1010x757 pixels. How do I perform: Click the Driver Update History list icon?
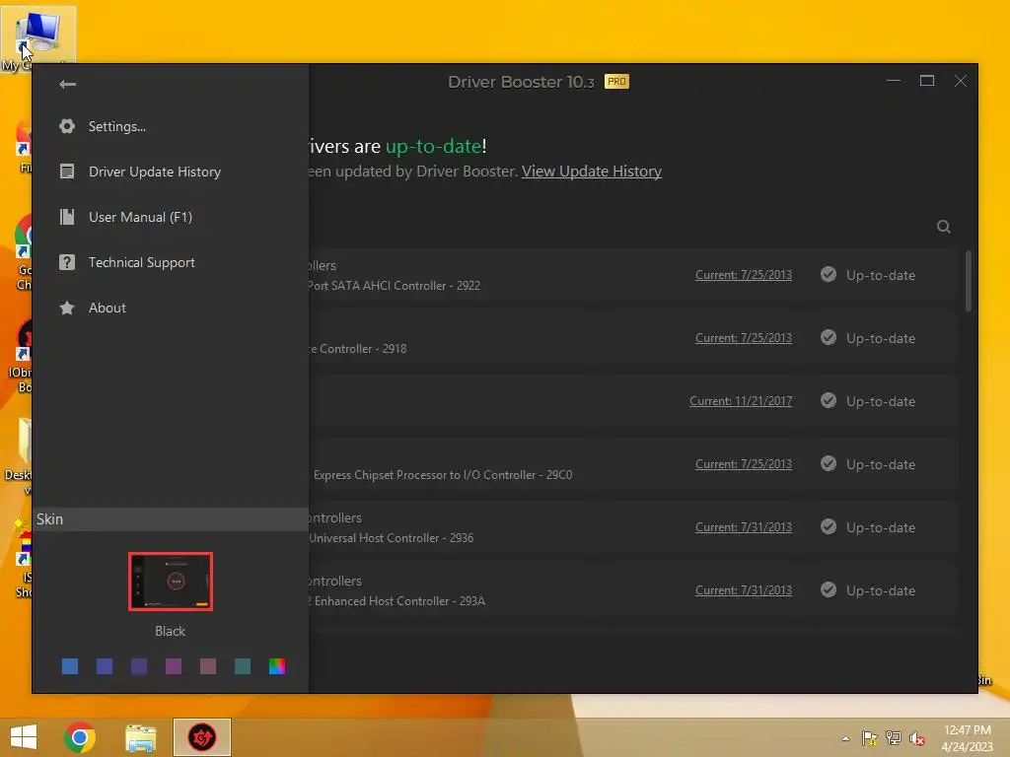click(67, 172)
